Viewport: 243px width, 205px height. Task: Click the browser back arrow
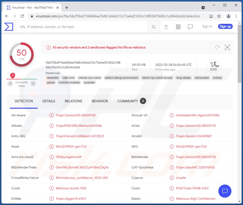click(7, 16)
